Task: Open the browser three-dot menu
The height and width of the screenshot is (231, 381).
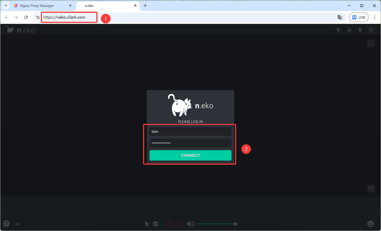Action: click(375, 17)
